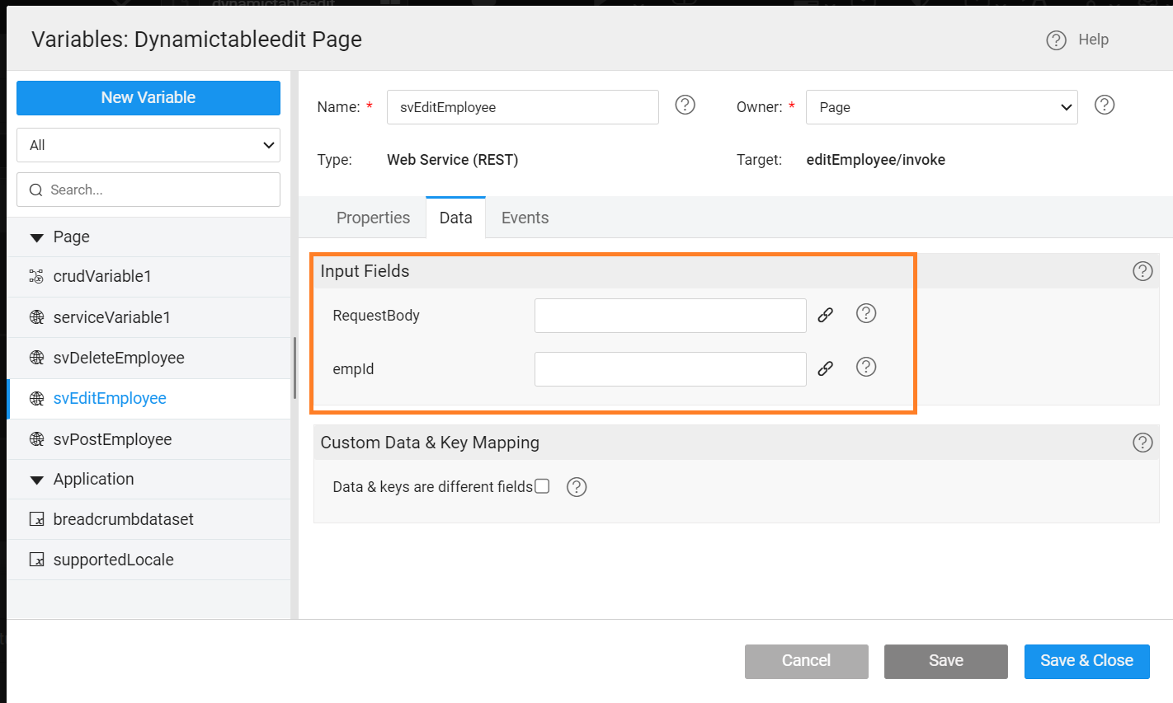Enable Data & keys are different fields
Image resolution: width=1173 pixels, height=703 pixels.
click(x=542, y=486)
